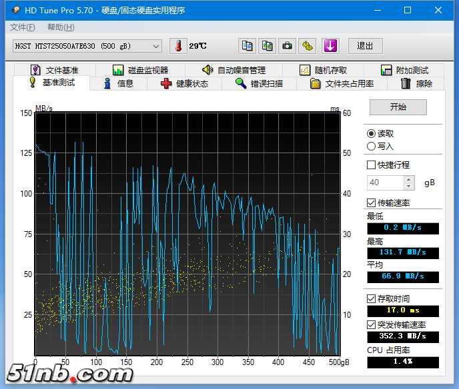Open the 擦除 erase tab

416,83
